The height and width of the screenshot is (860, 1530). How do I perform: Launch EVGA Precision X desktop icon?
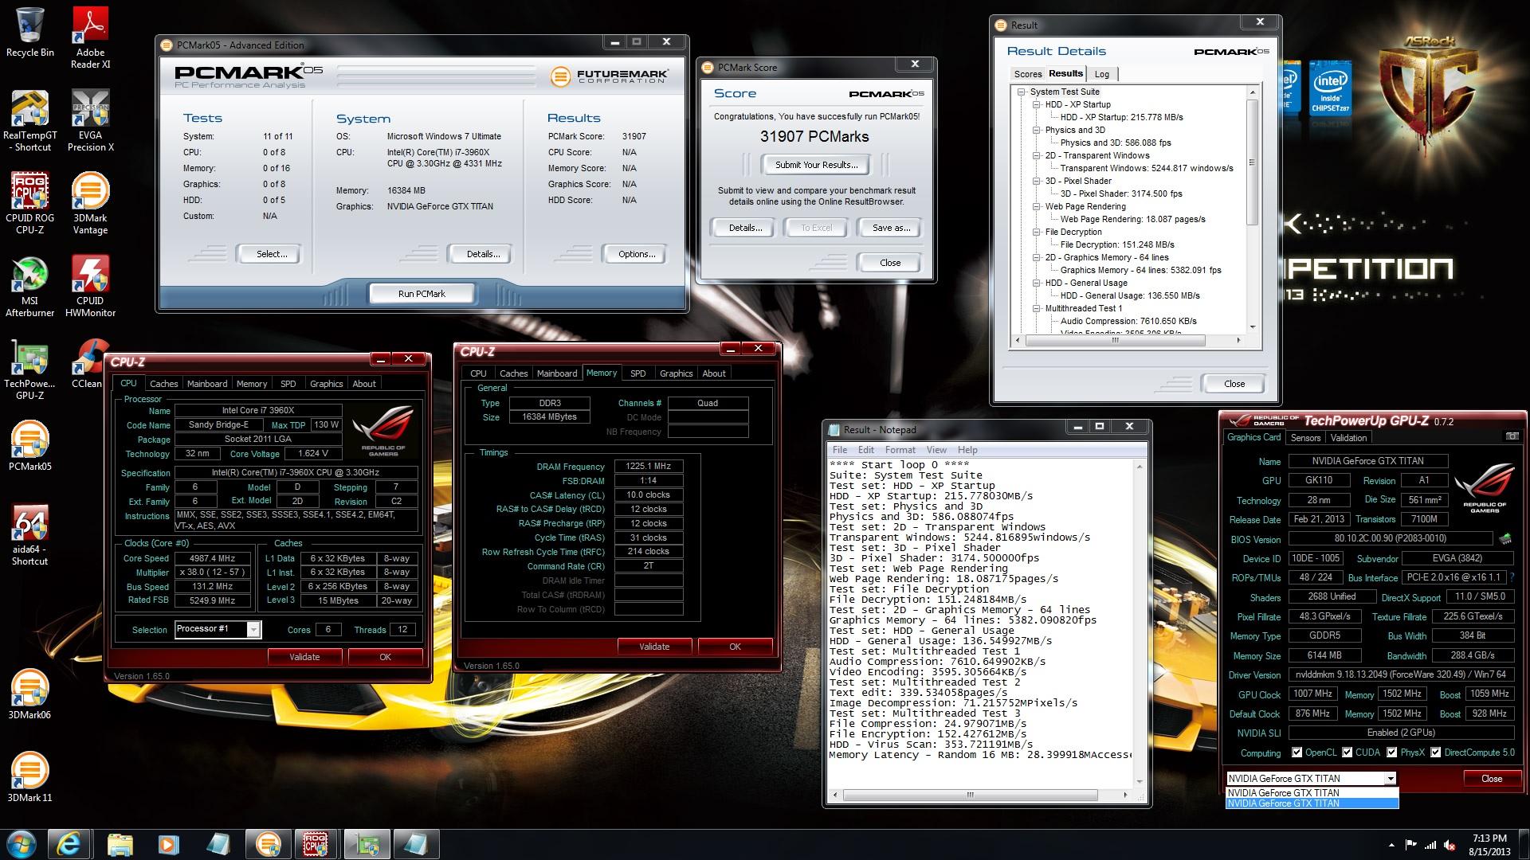90,120
